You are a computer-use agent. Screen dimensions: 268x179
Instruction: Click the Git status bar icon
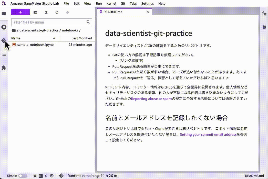pos(61,176)
